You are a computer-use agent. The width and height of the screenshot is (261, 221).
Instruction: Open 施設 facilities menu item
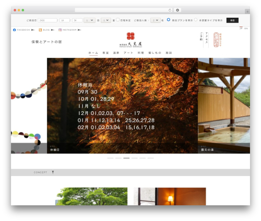[169, 53]
